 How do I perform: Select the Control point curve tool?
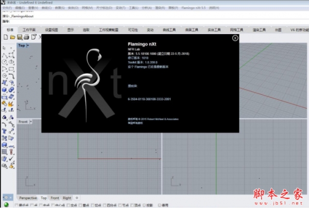click(x=11, y=55)
